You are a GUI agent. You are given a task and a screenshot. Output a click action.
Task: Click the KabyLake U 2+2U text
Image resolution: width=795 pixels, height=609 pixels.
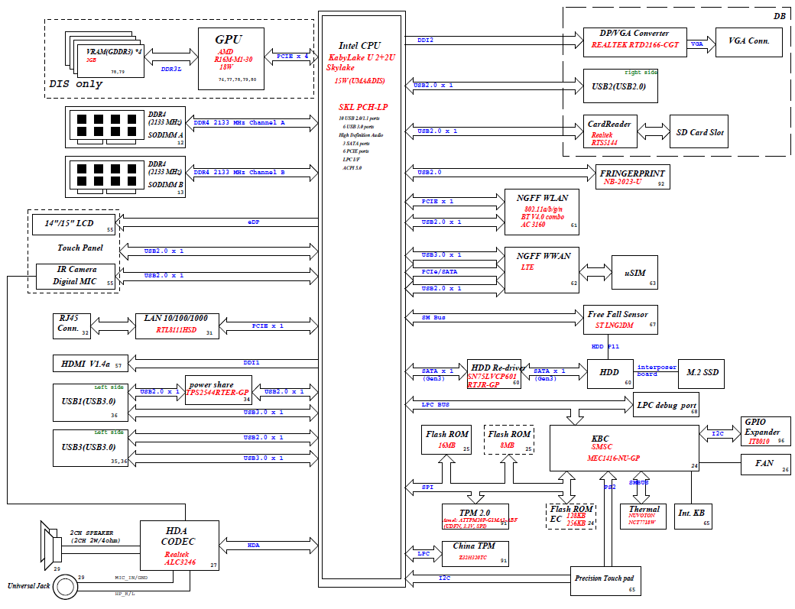click(x=362, y=58)
